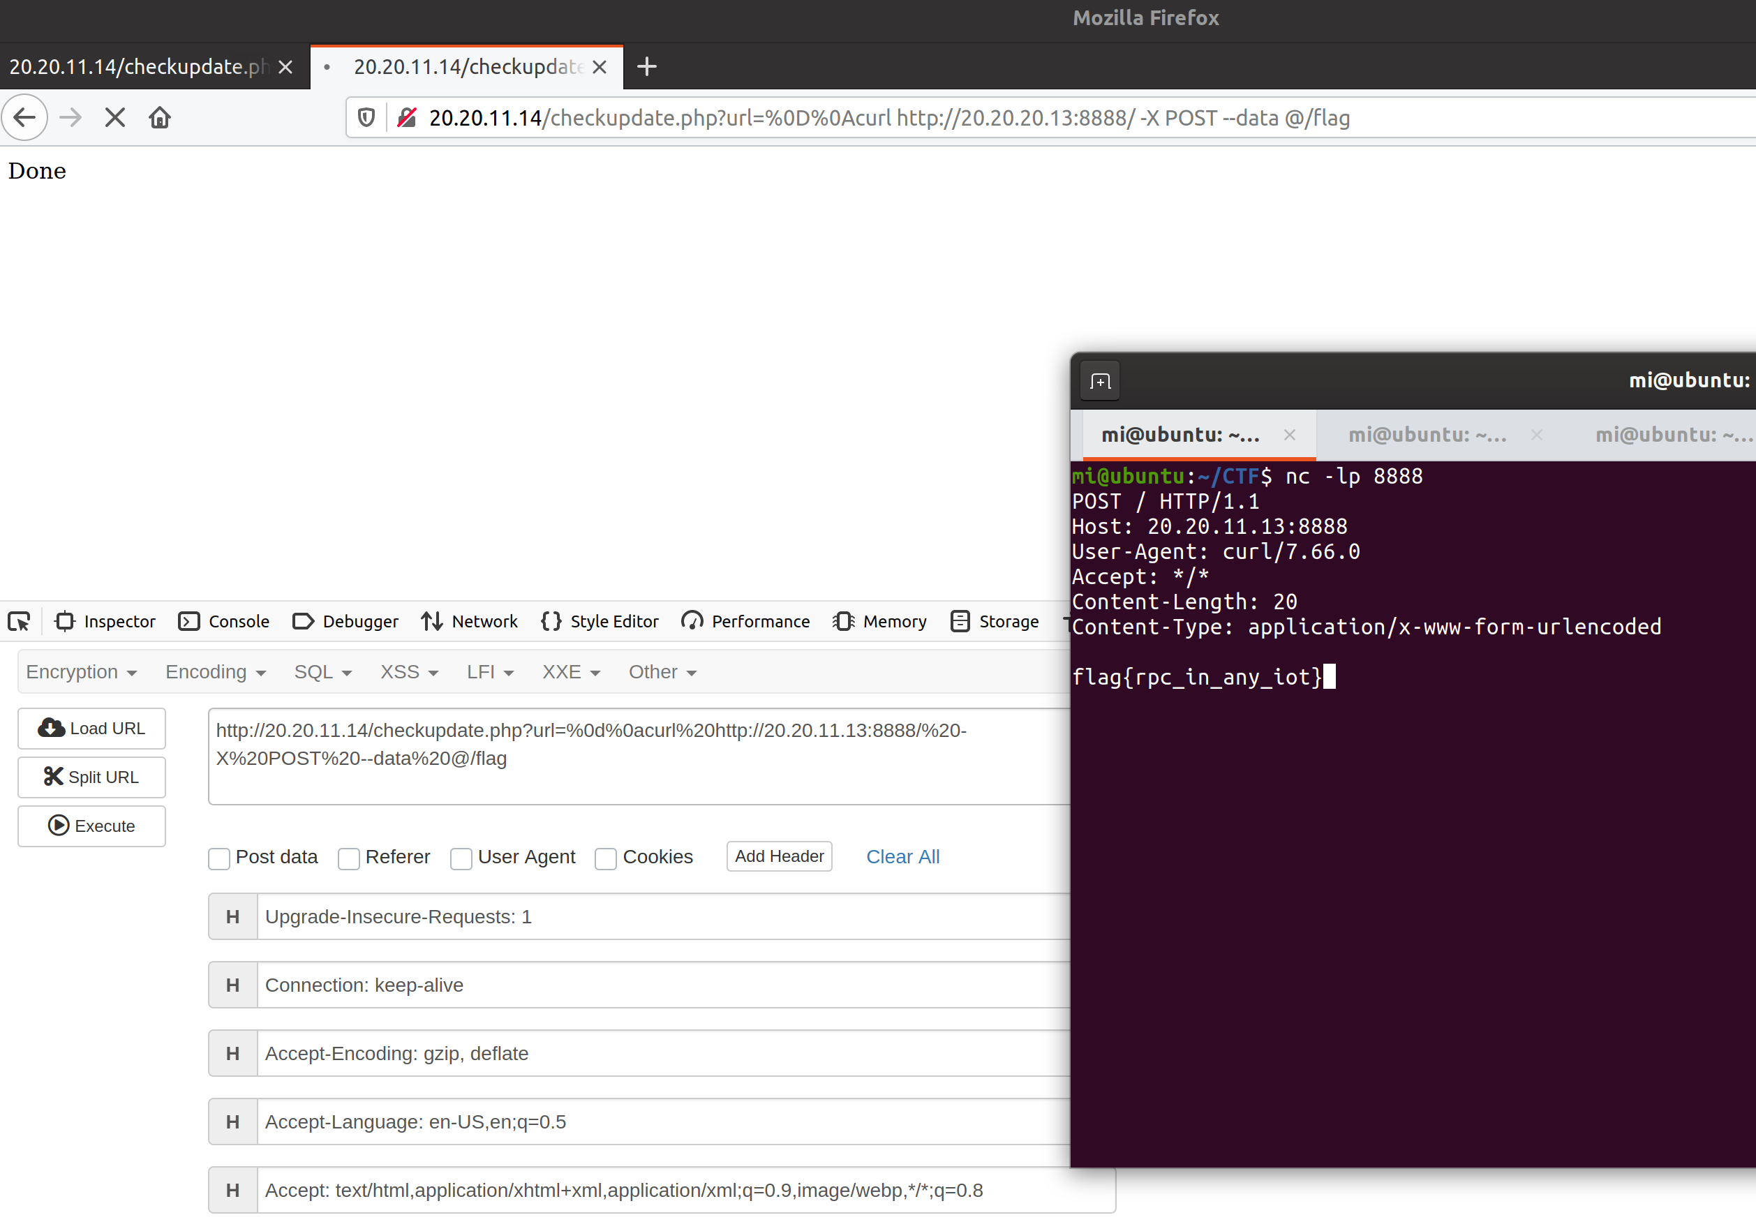The width and height of the screenshot is (1756, 1222).
Task: Stop page loading with the X icon
Action: pos(114,118)
